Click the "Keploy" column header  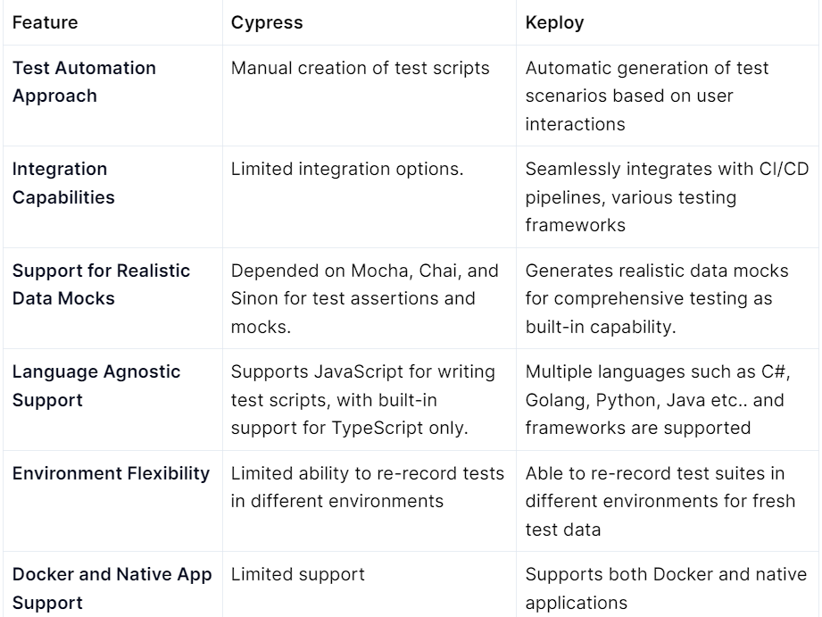(554, 23)
